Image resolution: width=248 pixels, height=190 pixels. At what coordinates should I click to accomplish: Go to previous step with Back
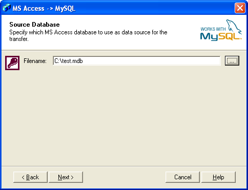(x=30, y=177)
